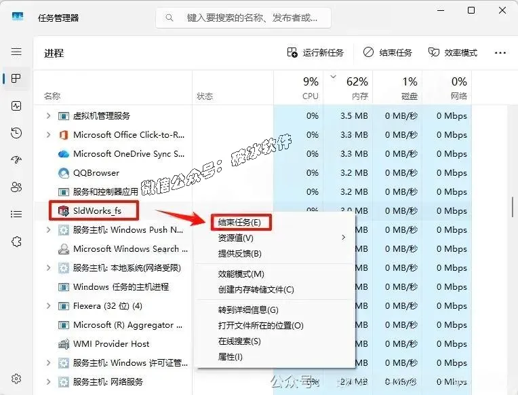Screen dimensions: 518x395
Task: Select the Microsoft OneDrive Sync S... row
Action: point(129,154)
